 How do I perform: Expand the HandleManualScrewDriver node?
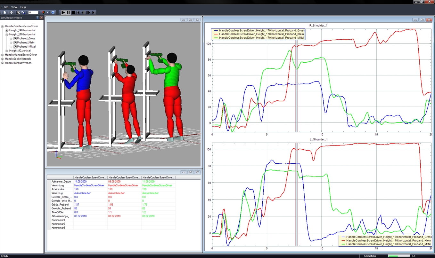coord(3,55)
